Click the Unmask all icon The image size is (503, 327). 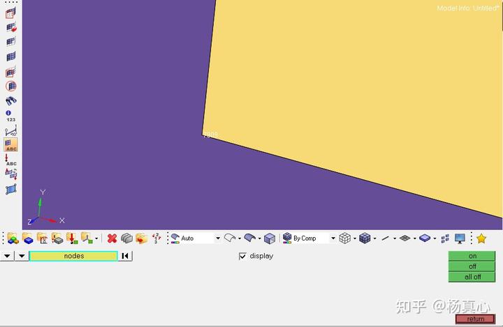point(11,56)
